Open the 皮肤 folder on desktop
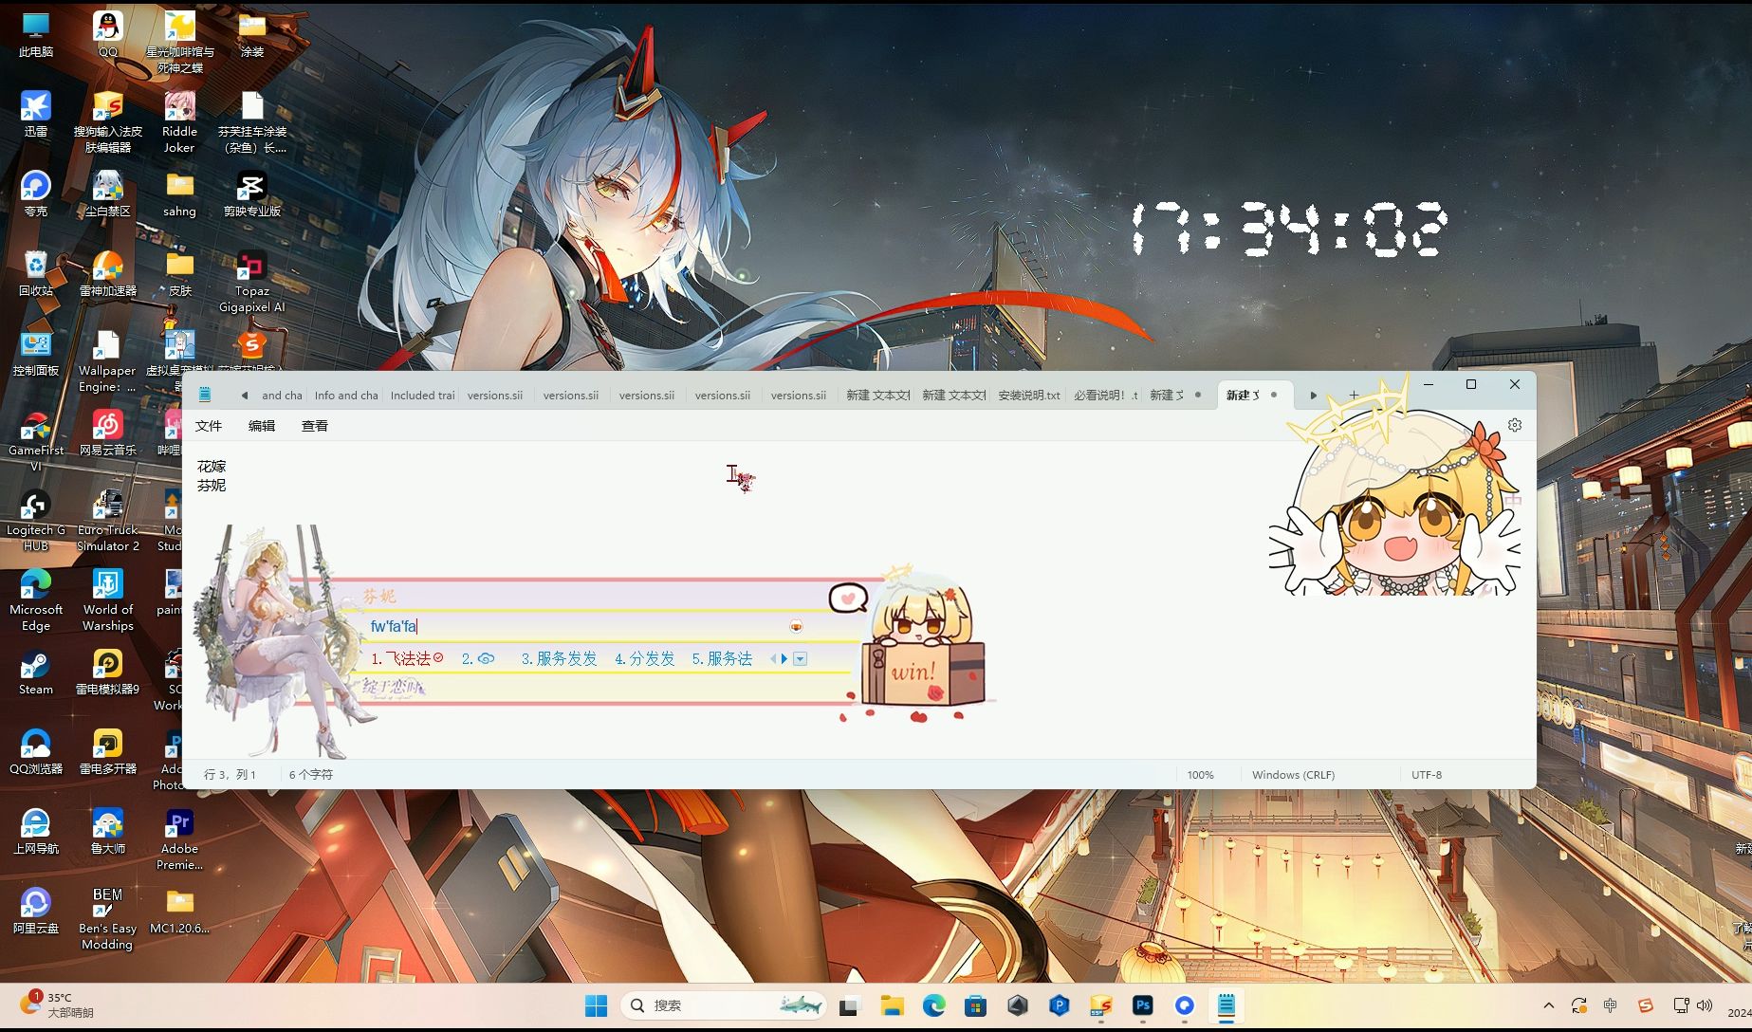The image size is (1752, 1032). (179, 273)
